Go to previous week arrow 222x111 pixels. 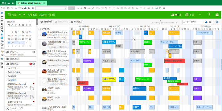[20, 15]
